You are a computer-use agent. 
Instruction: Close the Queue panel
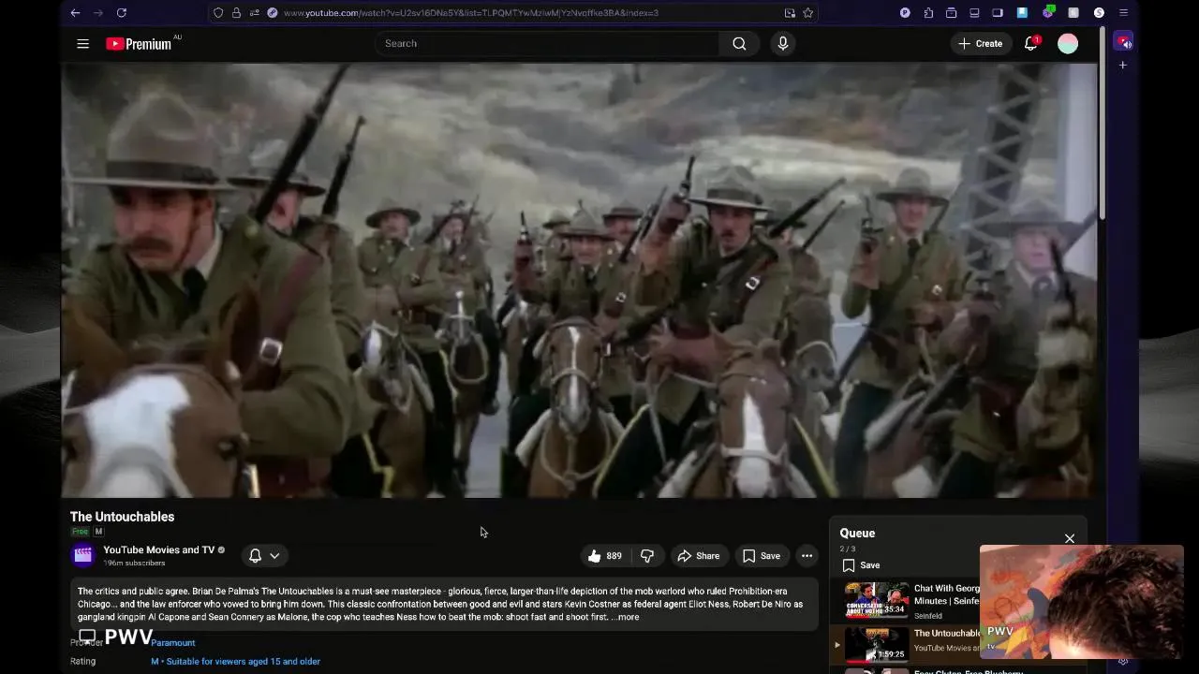coord(1070,538)
